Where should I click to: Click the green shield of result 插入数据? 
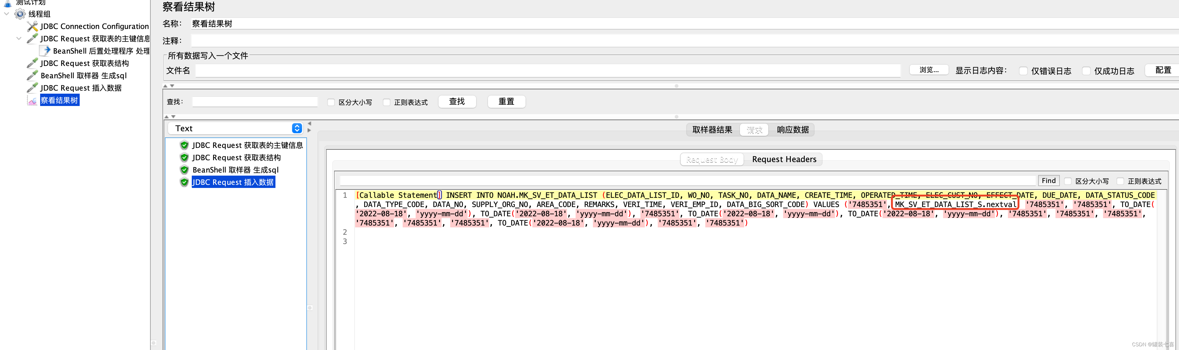point(184,182)
